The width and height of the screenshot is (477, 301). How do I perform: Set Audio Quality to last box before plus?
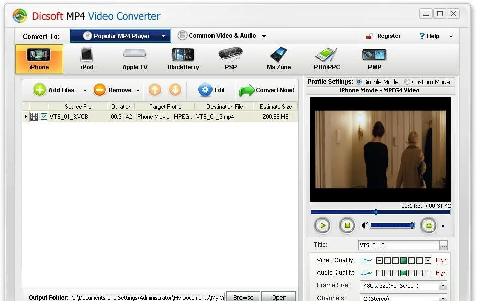pyautogui.click(x=419, y=273)
